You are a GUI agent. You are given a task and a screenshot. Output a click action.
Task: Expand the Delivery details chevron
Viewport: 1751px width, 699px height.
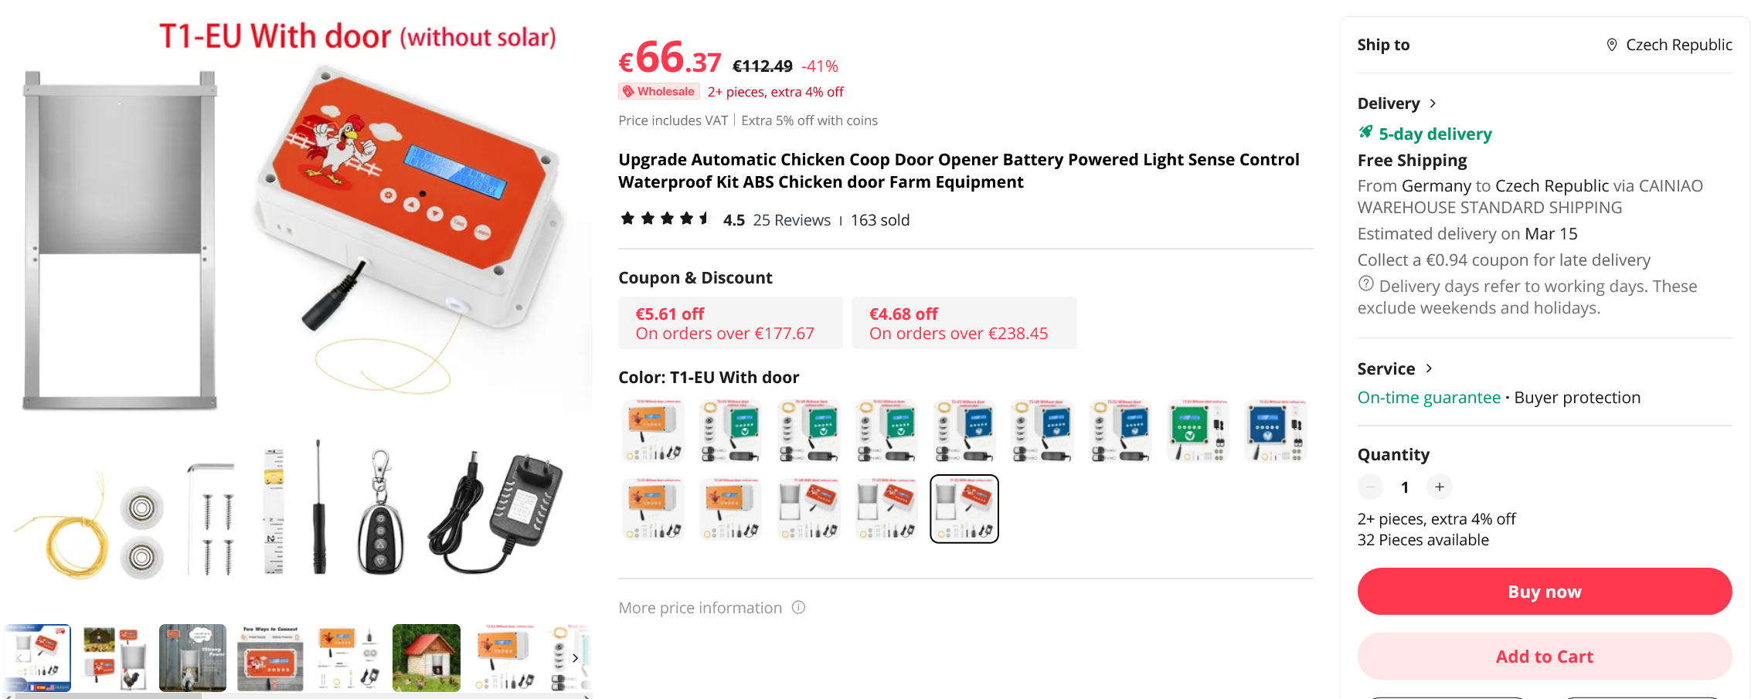pyautogui.click(x=1433, y=103)
